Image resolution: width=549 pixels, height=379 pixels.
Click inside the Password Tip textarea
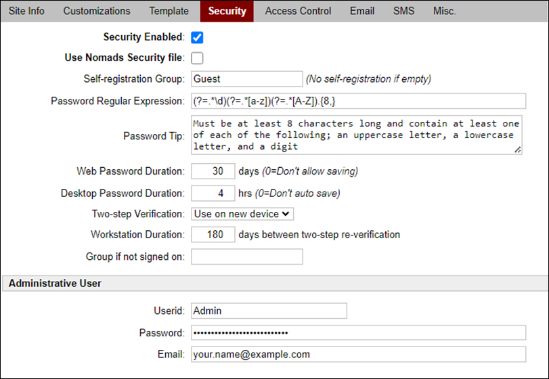[356, 135]
